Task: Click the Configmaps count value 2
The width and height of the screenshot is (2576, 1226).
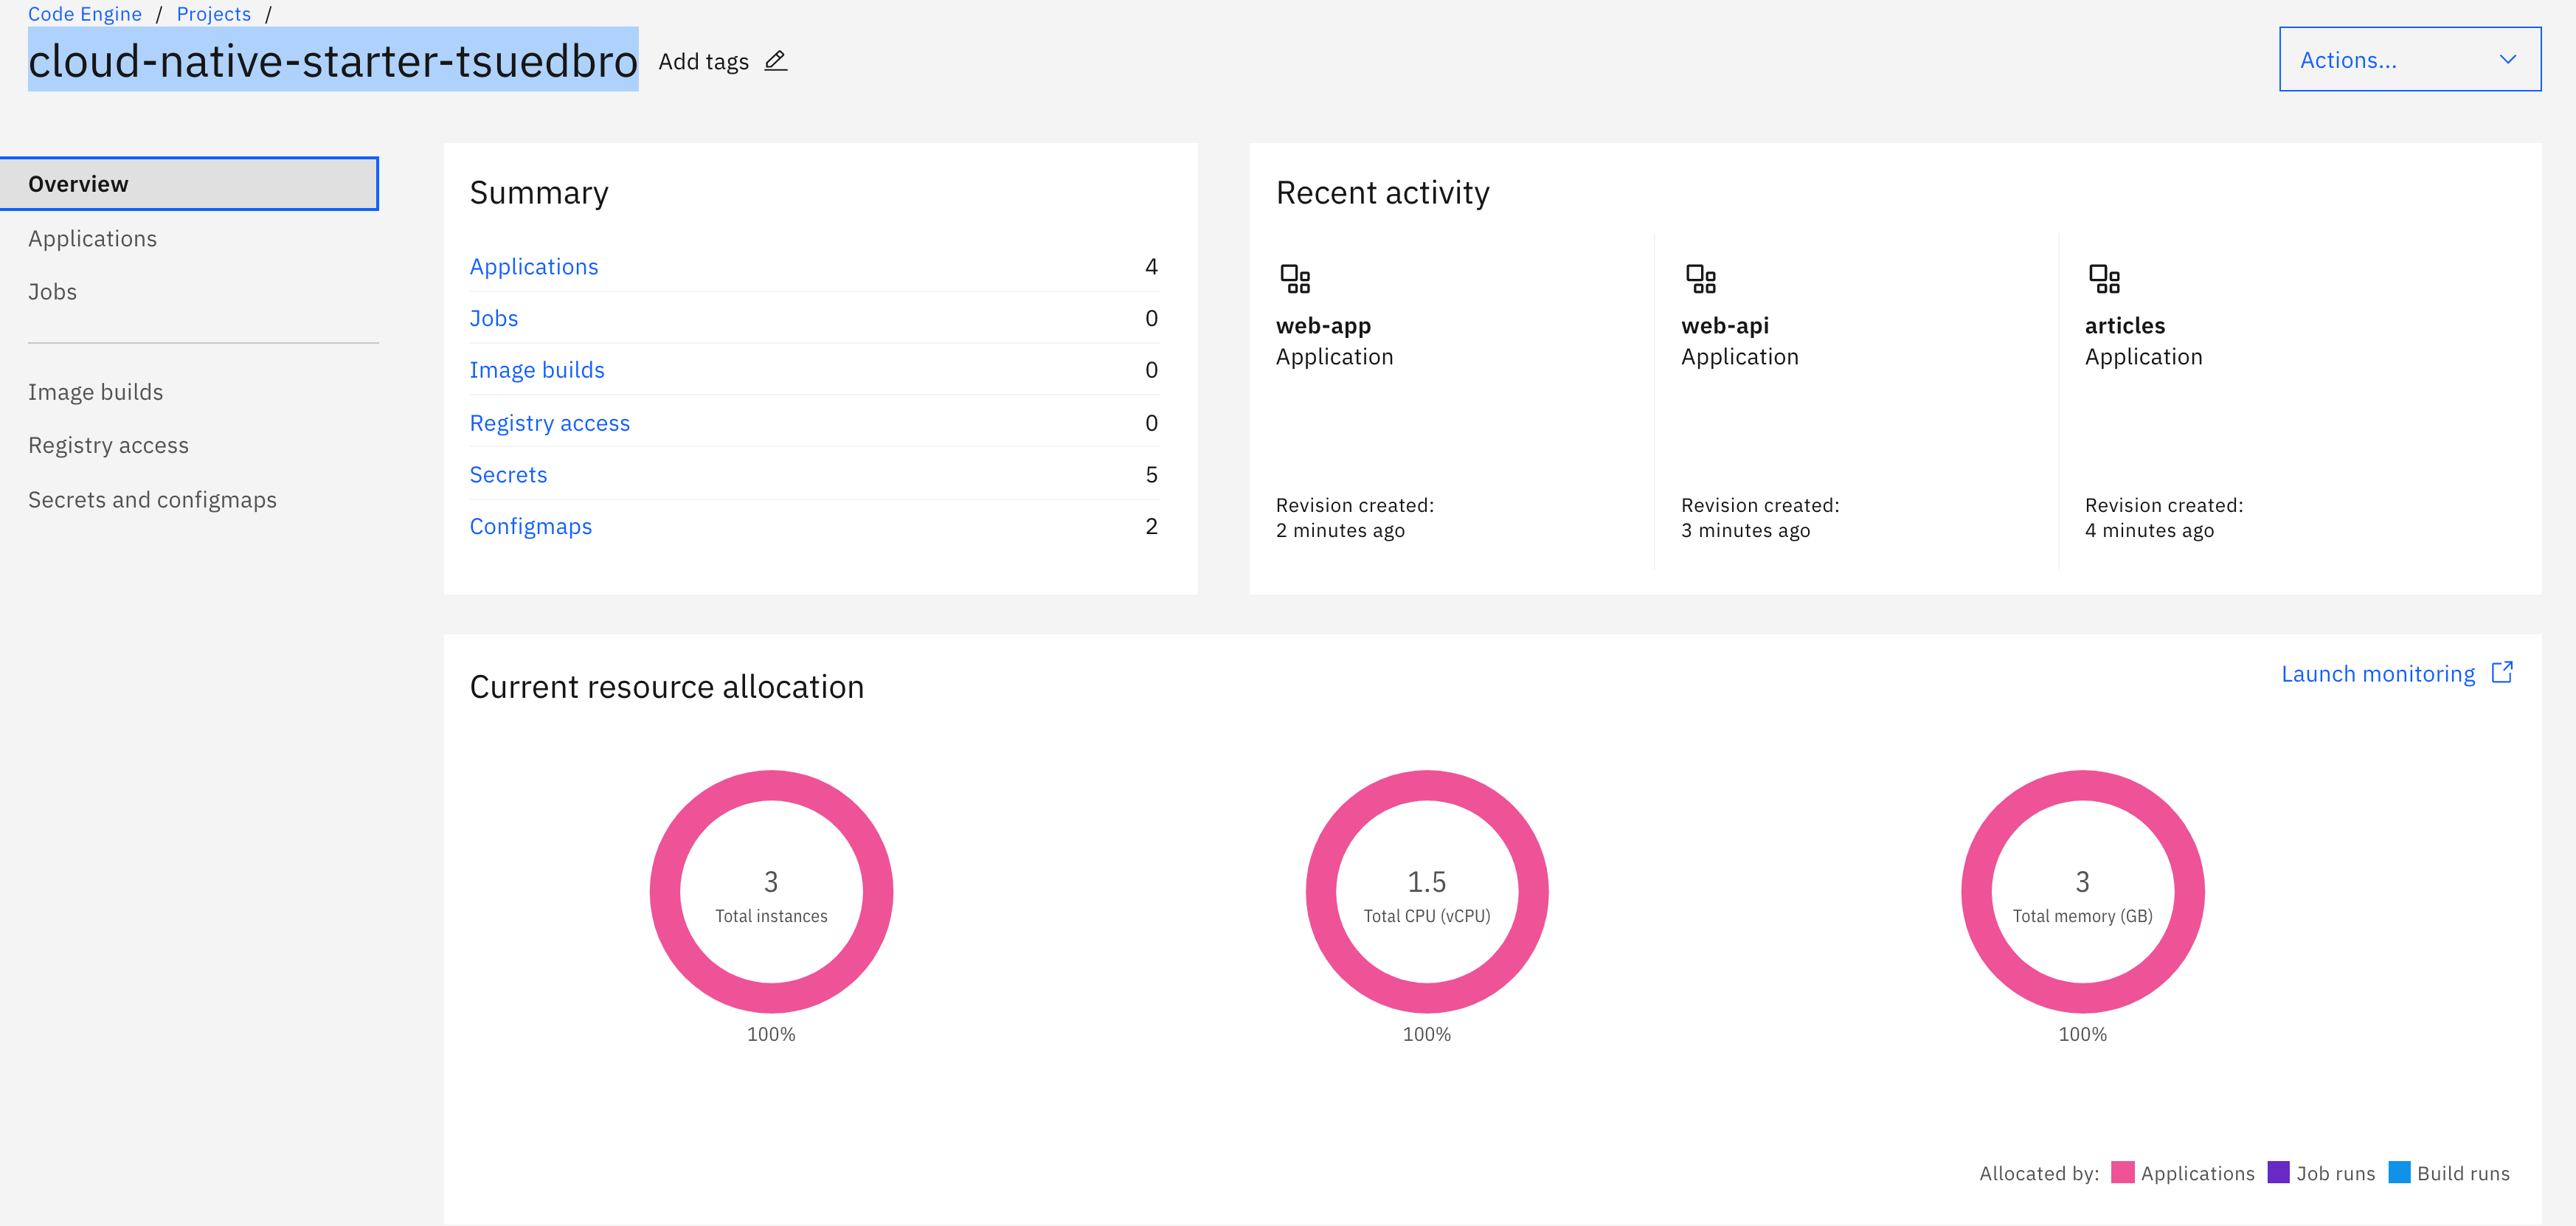Action: click(x=1151, y=527)
